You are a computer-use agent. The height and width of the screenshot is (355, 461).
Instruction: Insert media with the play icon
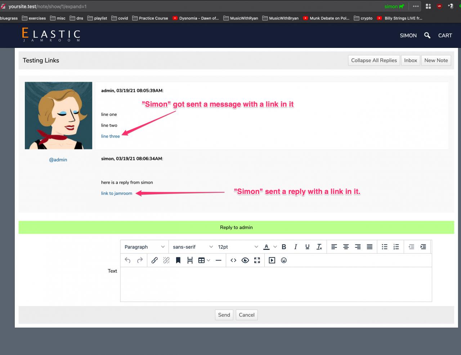tap(272, 260)
